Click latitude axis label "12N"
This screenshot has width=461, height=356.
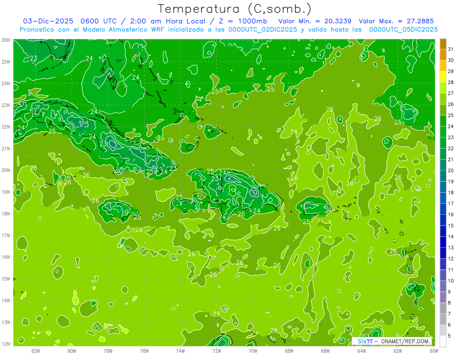(x=6, y=344)
